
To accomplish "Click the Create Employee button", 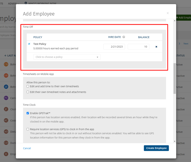I will pos(156,148).
